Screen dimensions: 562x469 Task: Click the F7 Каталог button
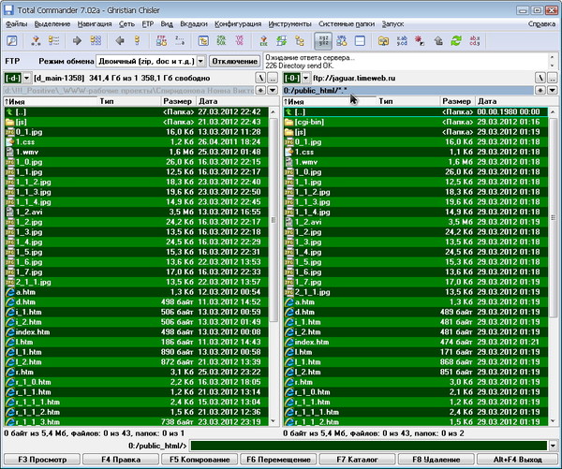[x=358, y=460]
